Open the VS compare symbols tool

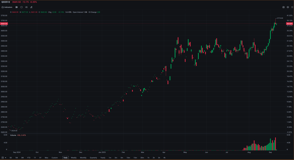coord(26,7)
